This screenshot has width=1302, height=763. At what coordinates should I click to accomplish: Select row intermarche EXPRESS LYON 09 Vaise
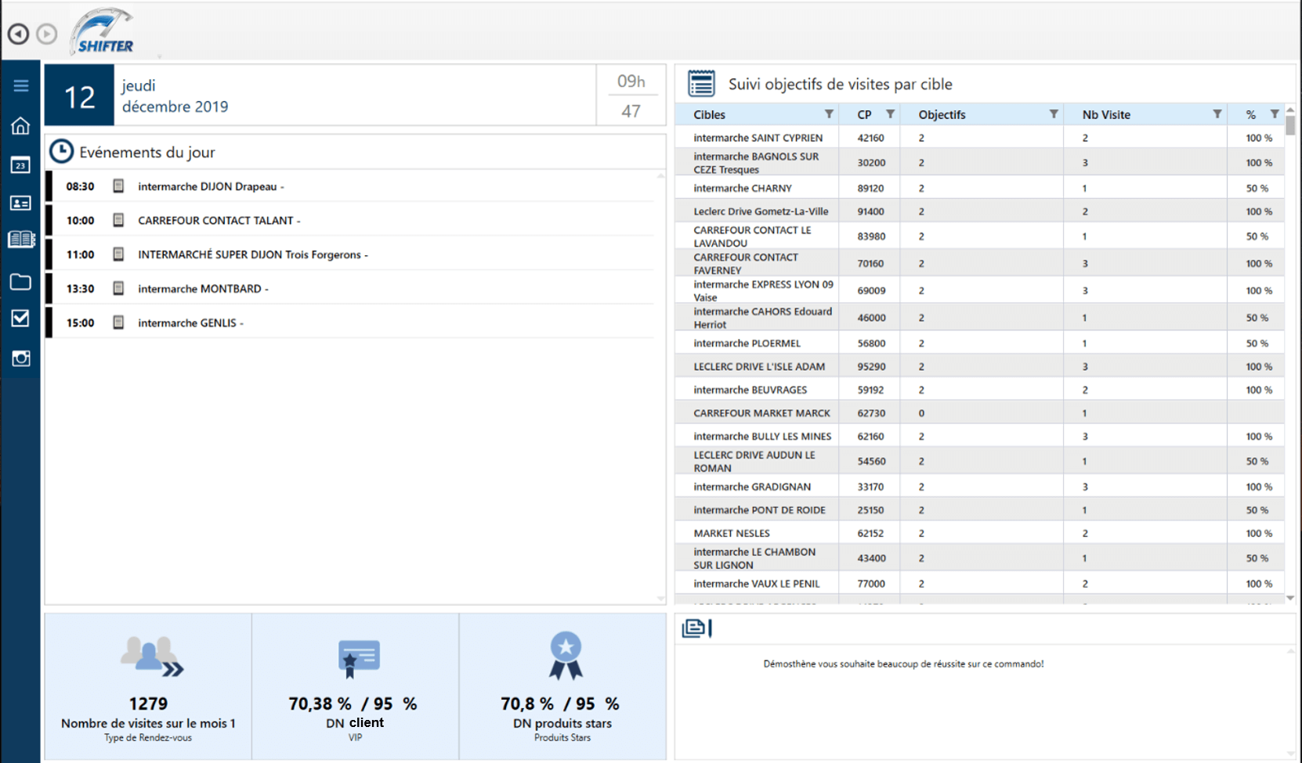pyautogui.click(x=979, y=290)
